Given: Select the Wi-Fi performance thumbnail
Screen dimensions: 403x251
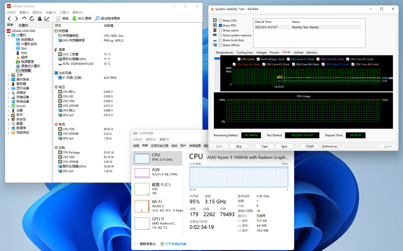Looking at the screenshot, I should pyautogui.click(x=142, y=206).
